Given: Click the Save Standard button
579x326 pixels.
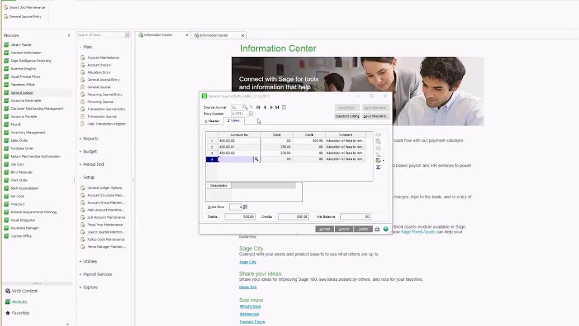Looking at the screenshot, I should pos(375,116).
